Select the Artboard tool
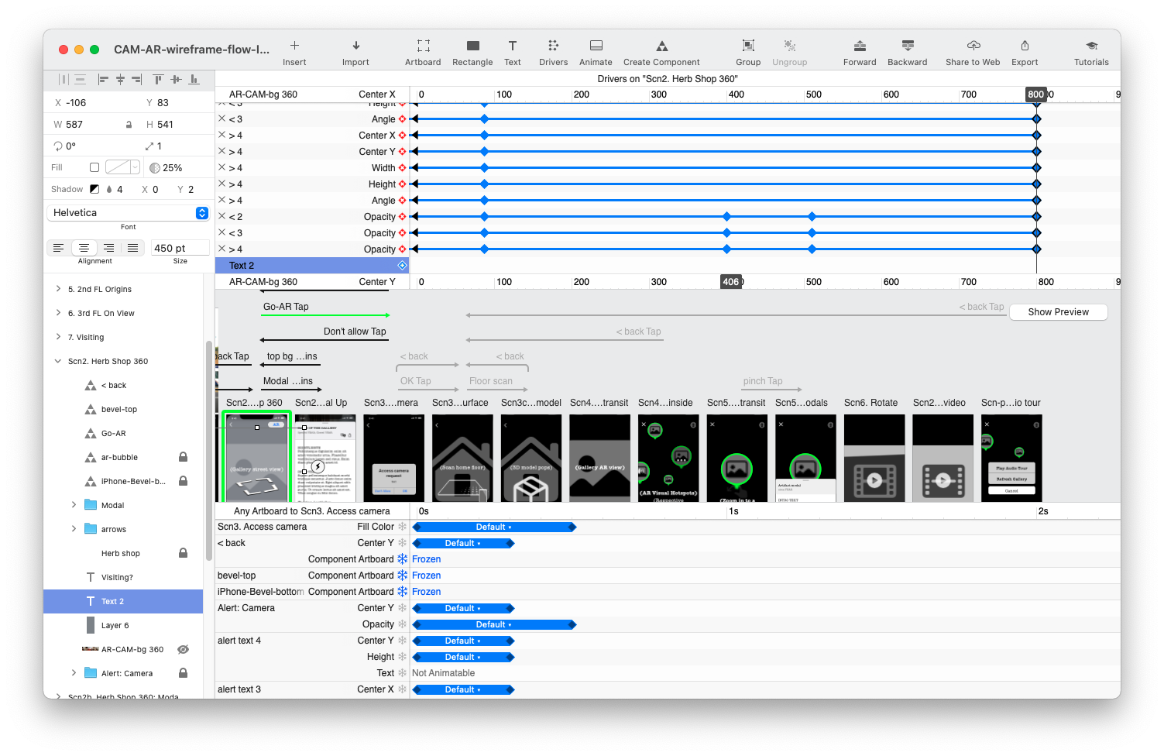The height and width of the screenshot is (756, 1164). click(423, 46)
